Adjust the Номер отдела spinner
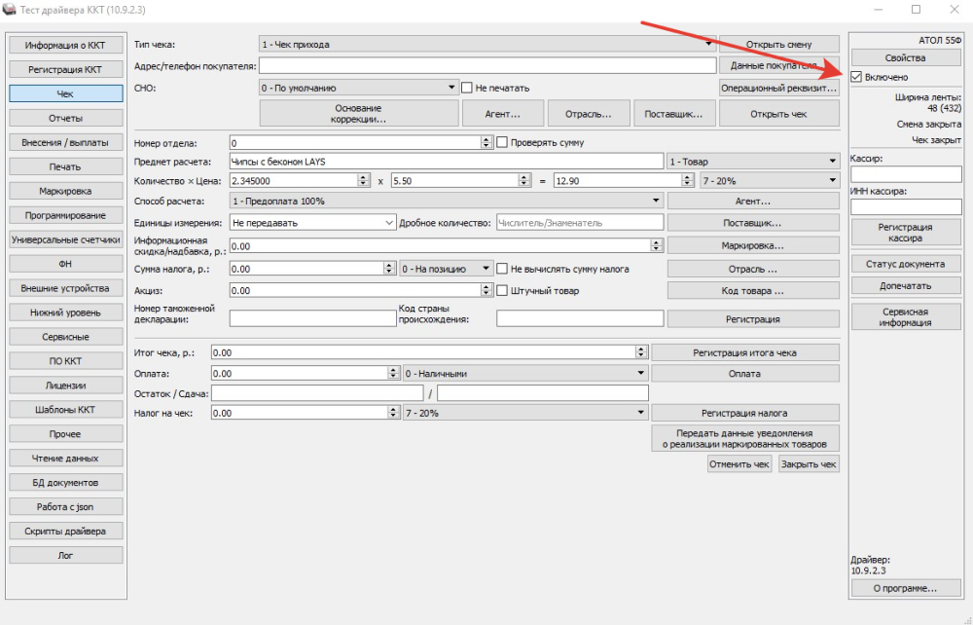Screen dimensions: 973x625 click(486, 142)
